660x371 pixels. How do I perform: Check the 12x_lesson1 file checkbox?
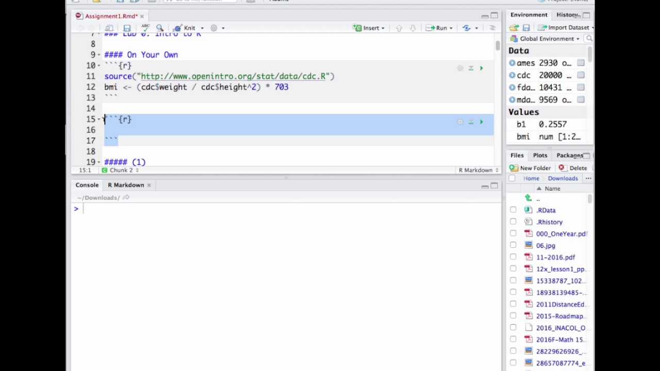tap(513, 268)
